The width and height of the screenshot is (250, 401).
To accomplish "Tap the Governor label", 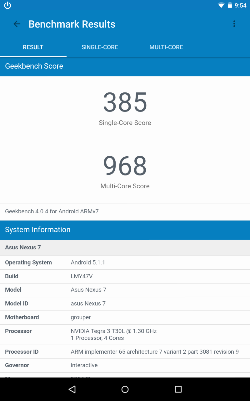I will (17, 365).
